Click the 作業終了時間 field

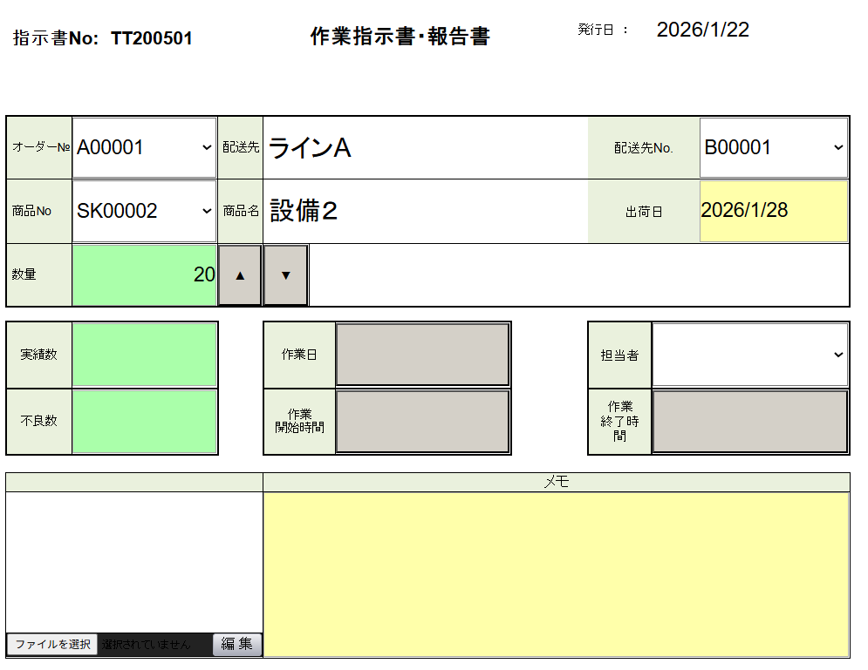click(750, 422)
